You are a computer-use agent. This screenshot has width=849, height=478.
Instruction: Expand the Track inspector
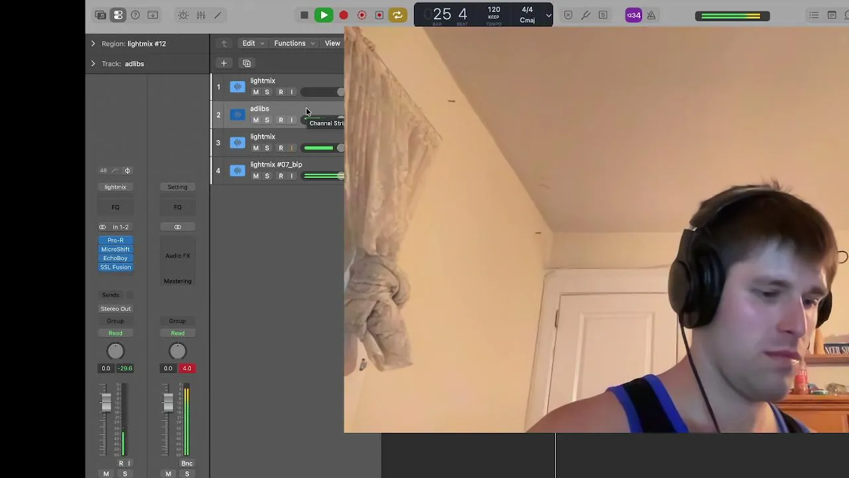pyautogui.click(x=93, y=64)
